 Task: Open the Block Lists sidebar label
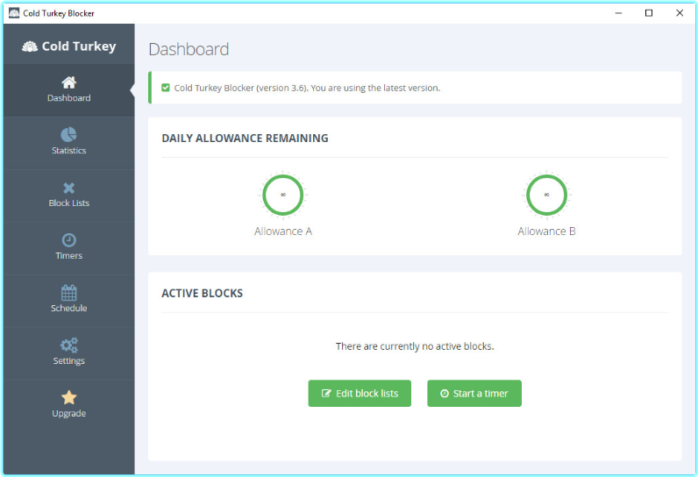tap(68, 203)
